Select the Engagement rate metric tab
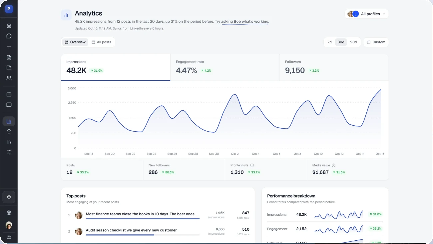The height and width of the screenshot is (244, 433). pyautogui.click(x=225, y=67)
